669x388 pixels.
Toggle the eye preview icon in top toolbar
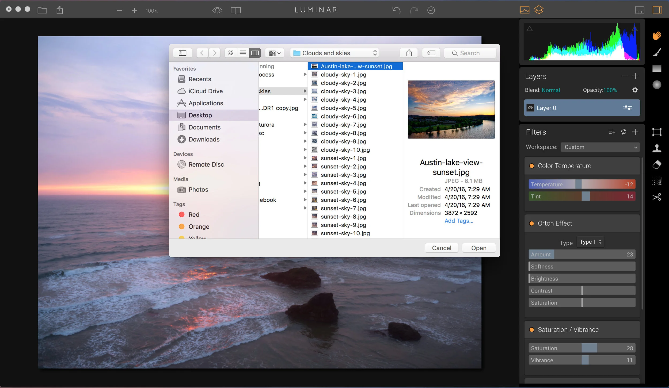pyautogui.click(x=217, y=10)
